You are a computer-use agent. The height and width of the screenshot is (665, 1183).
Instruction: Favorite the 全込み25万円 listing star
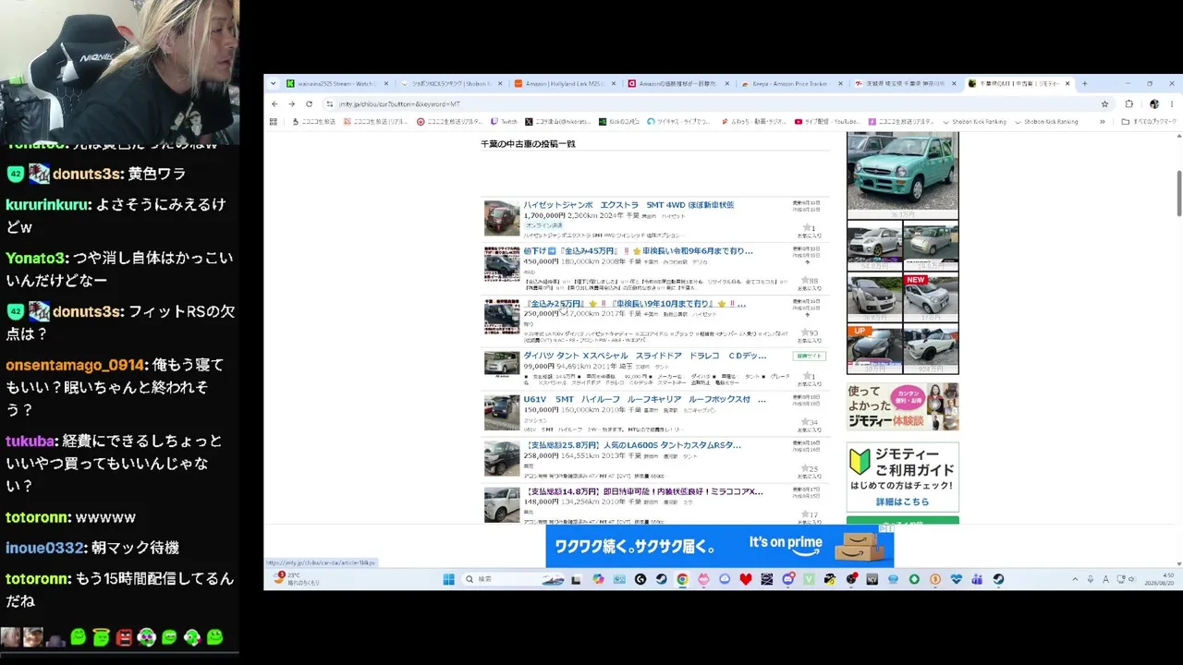tap(805, 332)
